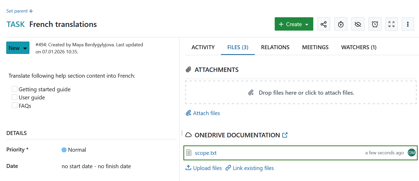The width and height of the screenshot is (419, 181).
Task: Click the Drop files here attachment area
Action: 301,92
